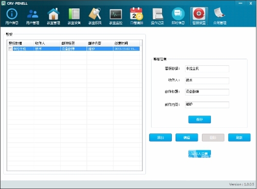Focus the 警报数据 input field

[x=207, y=69]
